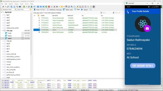Open the session manager connect icon
This screenshot has height=91, width=163.
[3, 7]
